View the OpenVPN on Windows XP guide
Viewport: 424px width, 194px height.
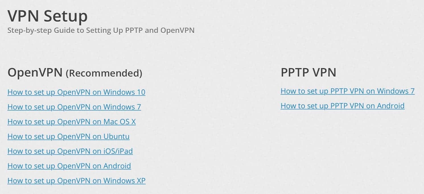[76, 181]
